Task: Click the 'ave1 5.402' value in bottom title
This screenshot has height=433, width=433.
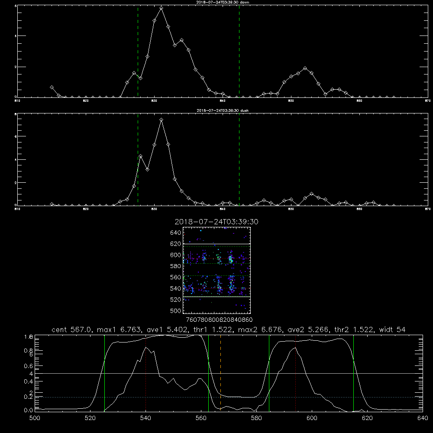Action: (169, 330)
